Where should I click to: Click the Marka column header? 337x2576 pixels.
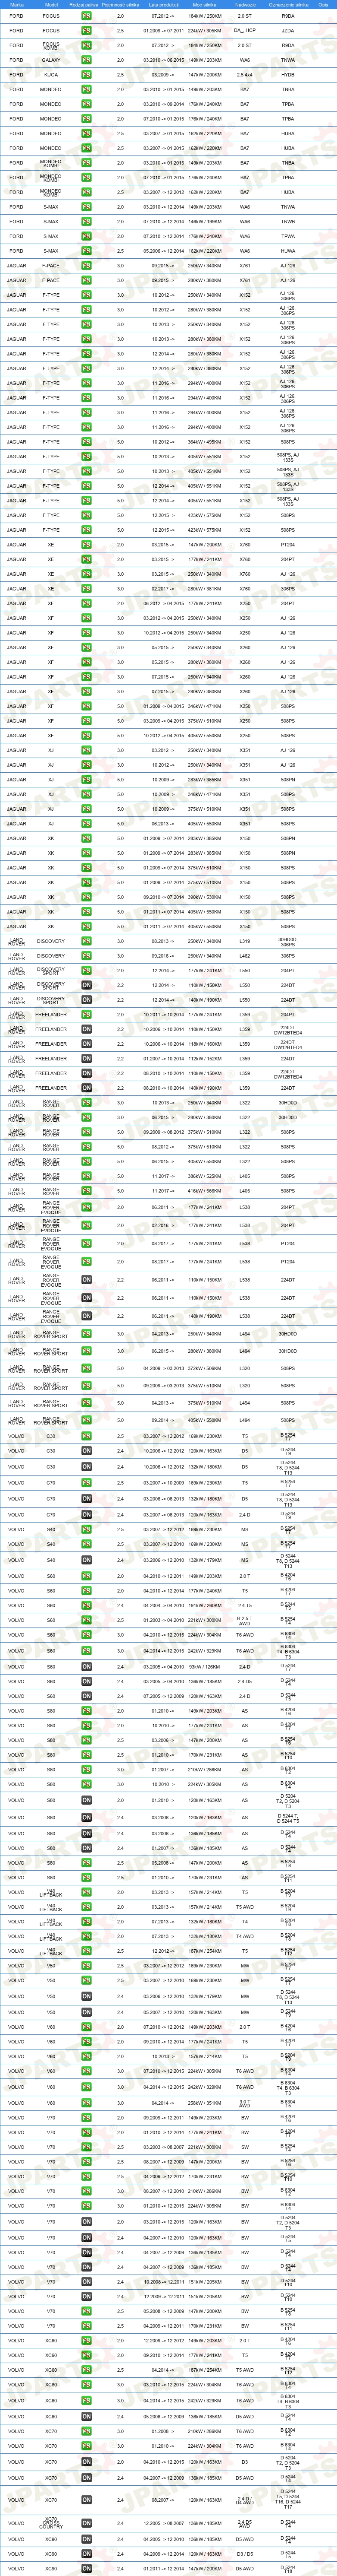(x=17, y=5)
